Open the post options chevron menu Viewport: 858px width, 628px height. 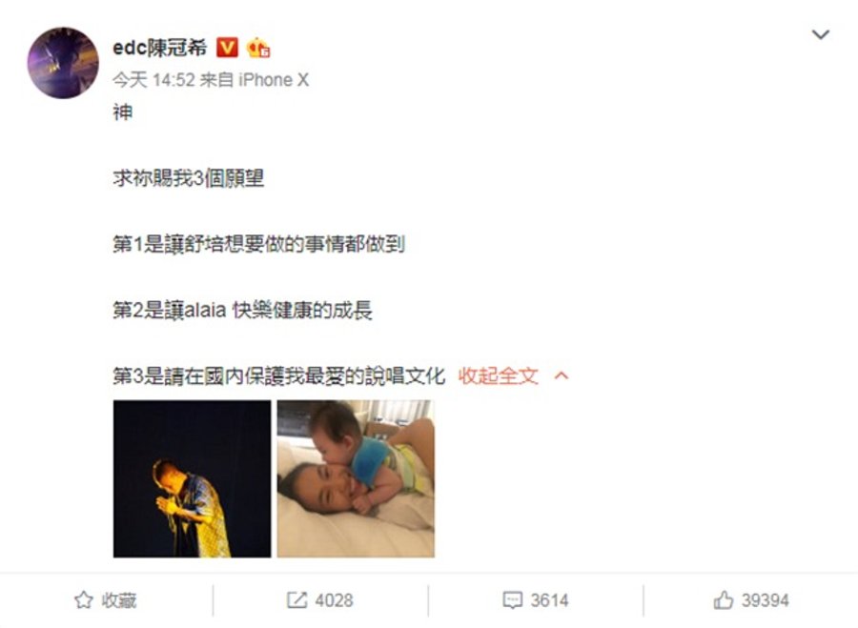820,35
